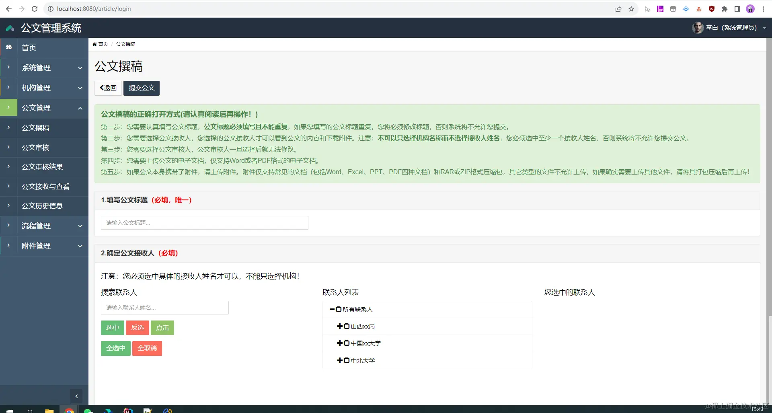Open 公文历史信息 from the sidebar
Viewport: 772px width, 413px height.
click(42, 206)
